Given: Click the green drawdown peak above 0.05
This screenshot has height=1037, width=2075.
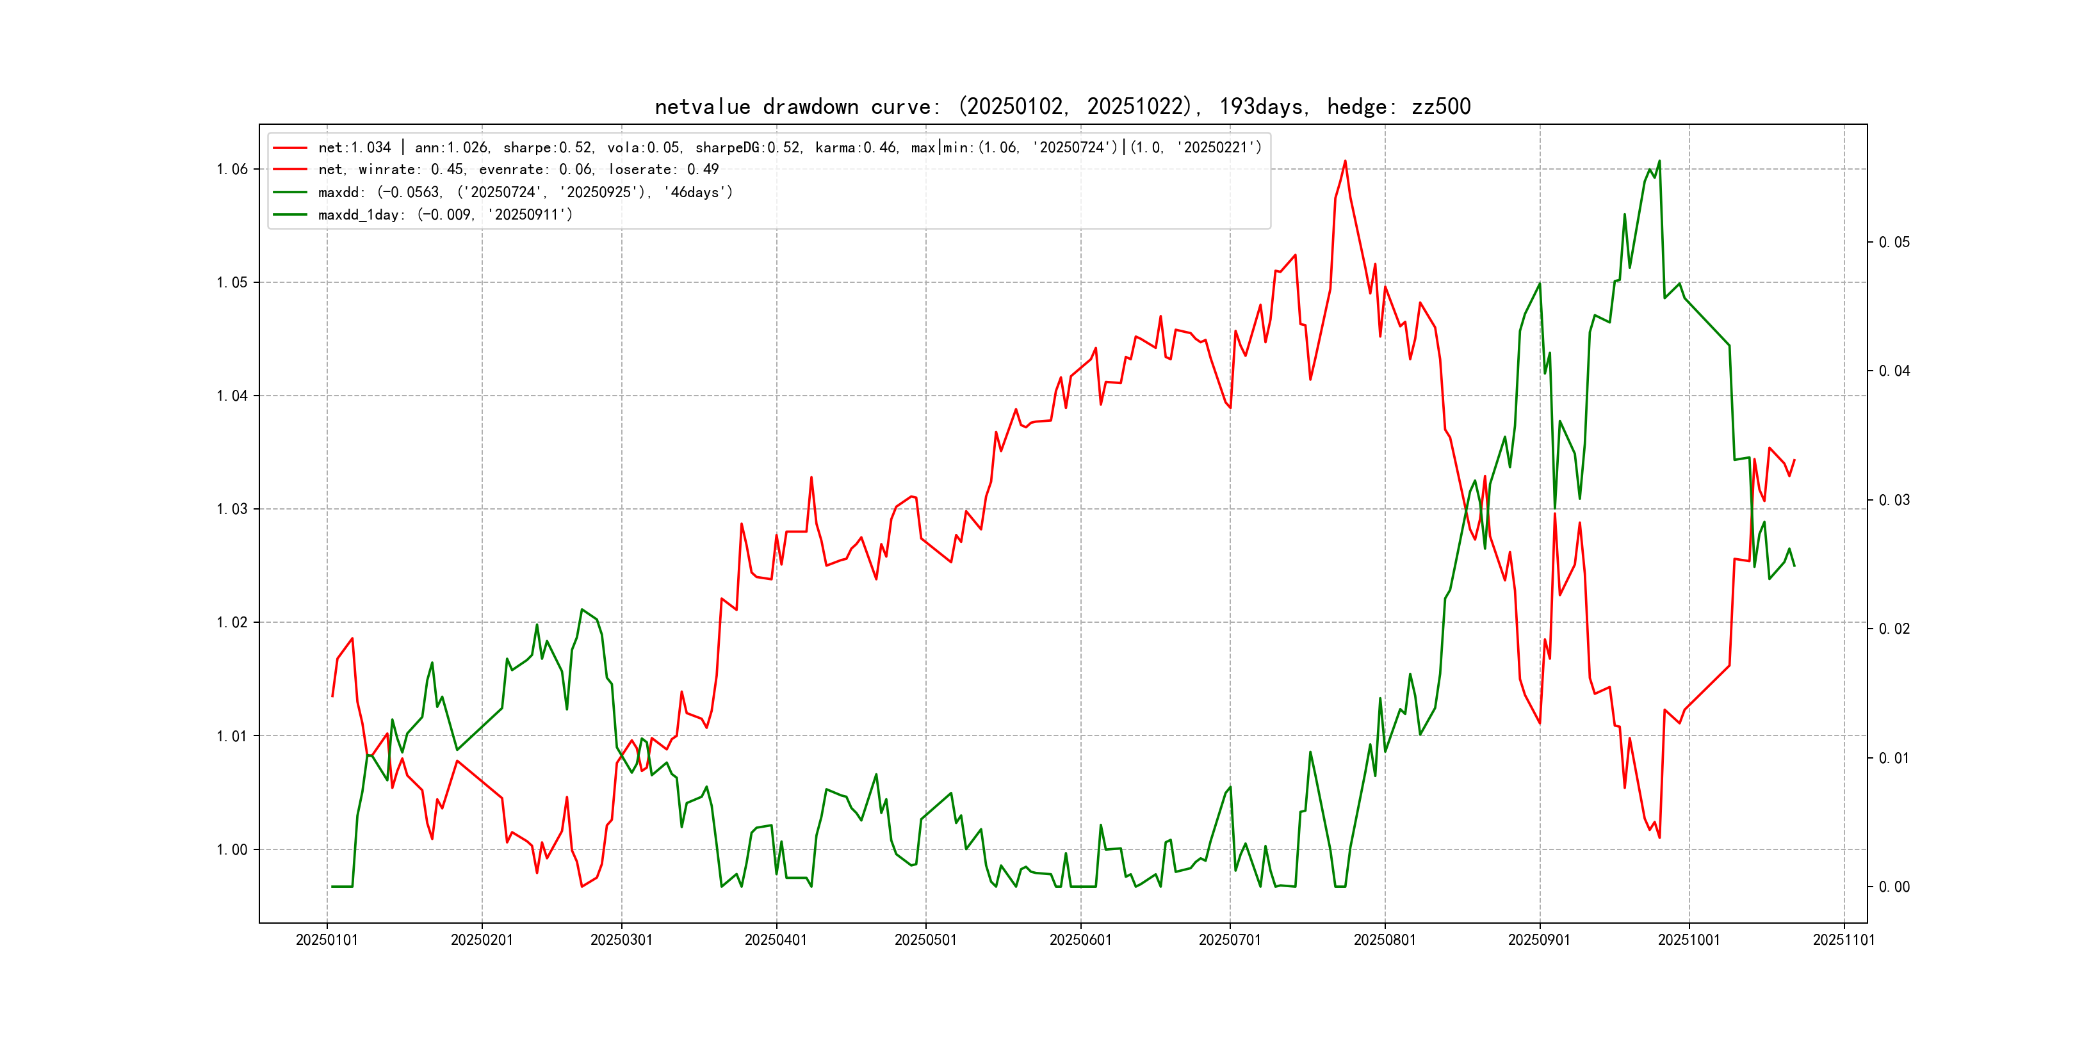Looking at the screenshot, I should tap(1659, 161).
